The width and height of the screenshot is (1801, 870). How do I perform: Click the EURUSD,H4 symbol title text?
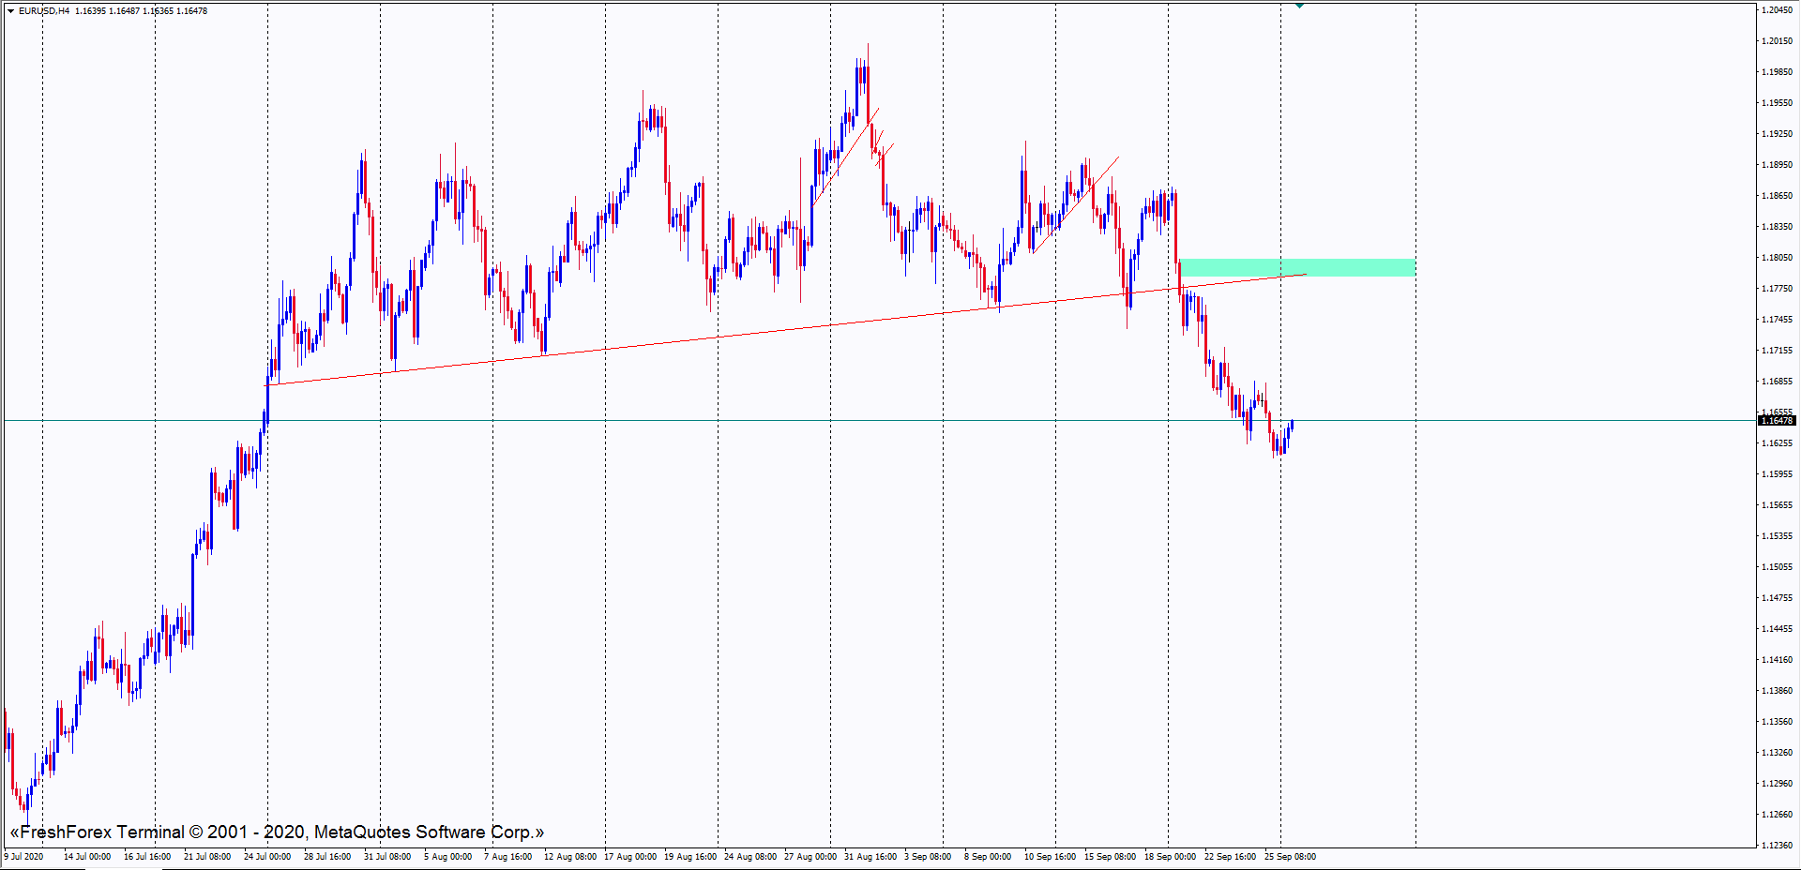(x=44, y=11)
